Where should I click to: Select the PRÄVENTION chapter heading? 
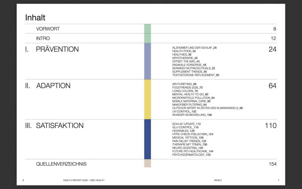click(x=57, y=49)
